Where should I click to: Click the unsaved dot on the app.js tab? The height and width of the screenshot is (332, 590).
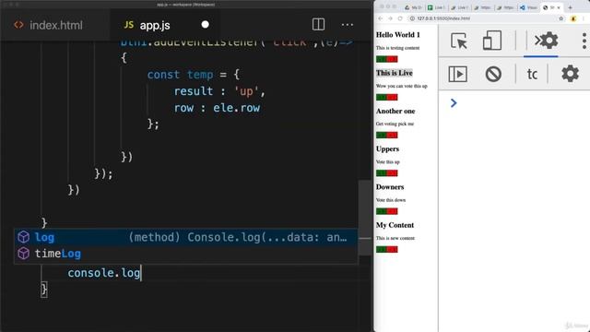pos(205,25)
